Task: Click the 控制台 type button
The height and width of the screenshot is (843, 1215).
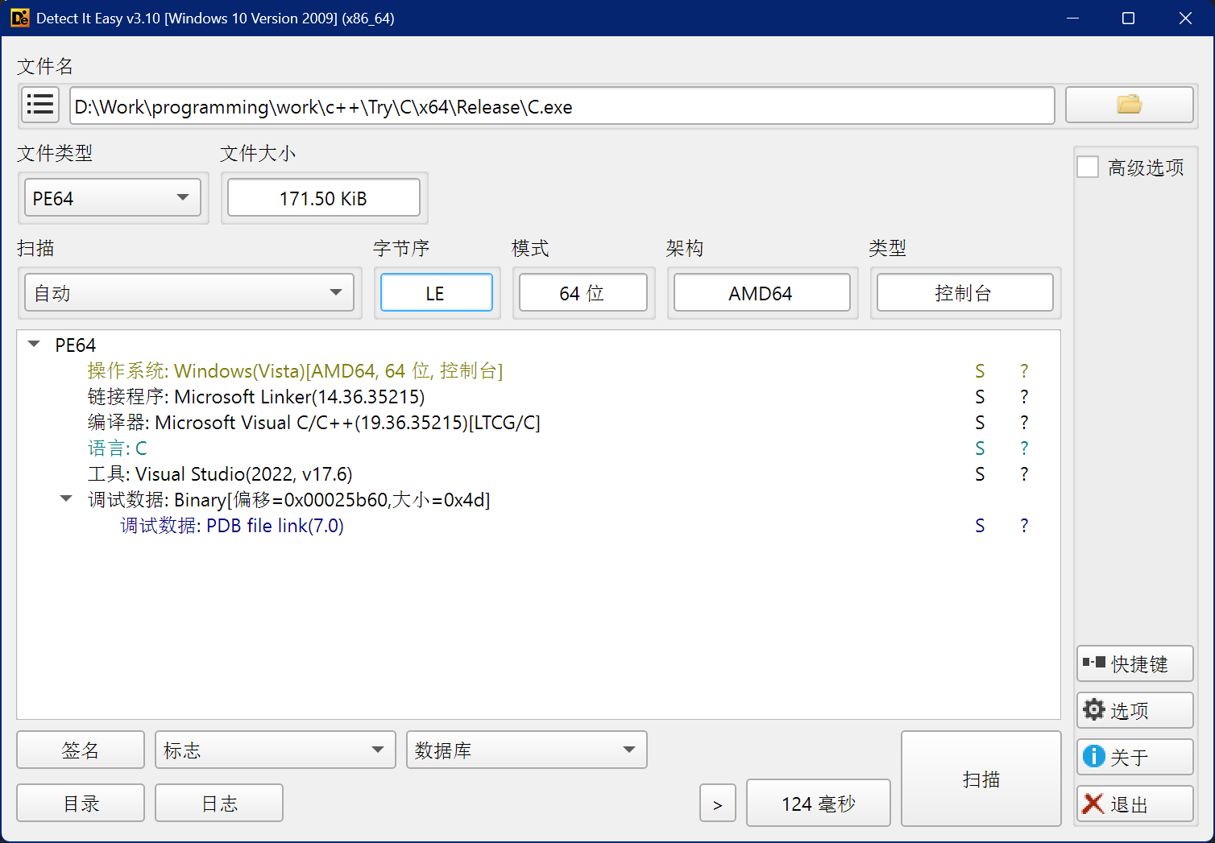Action: [965, 292]
